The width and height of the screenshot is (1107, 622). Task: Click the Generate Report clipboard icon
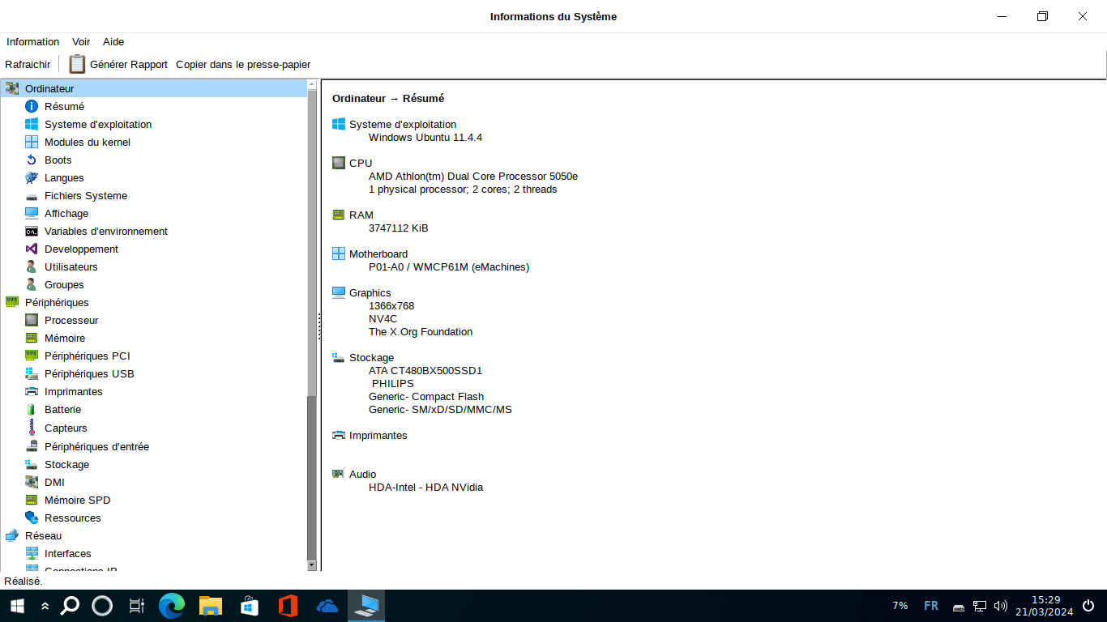77,64
